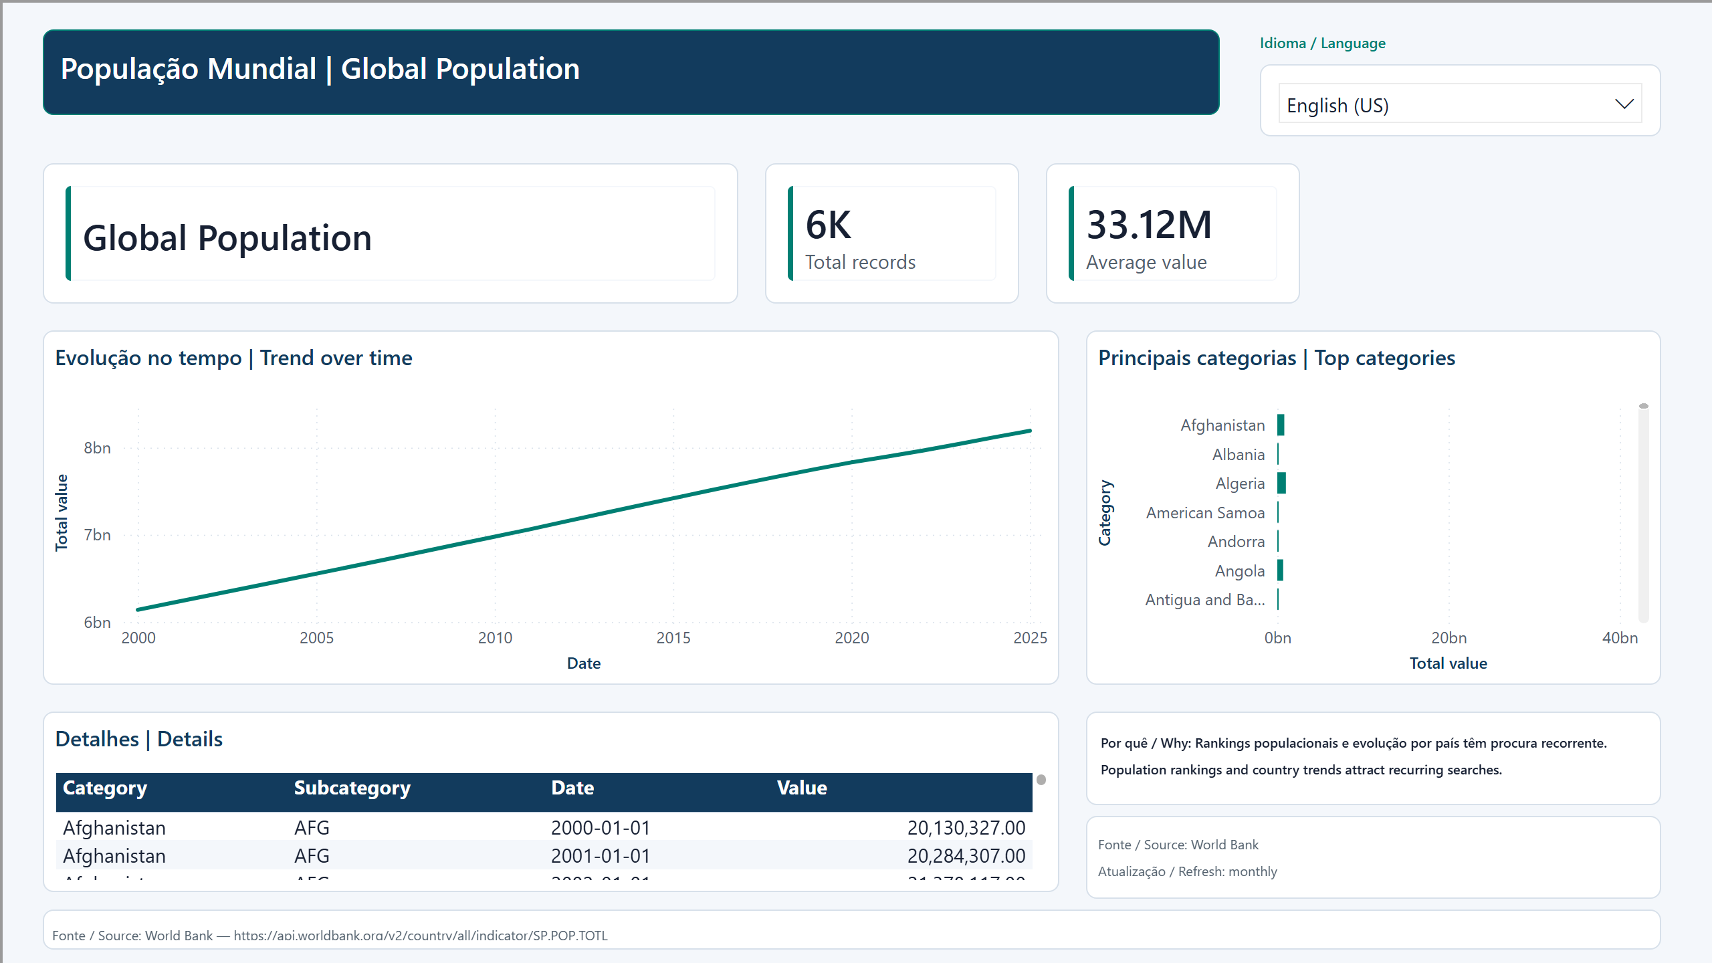Select the Afghanistan cell in the 2001-01-01 row
The height and width of the screenshot is (963, 1712).
[x=114, y=856]
